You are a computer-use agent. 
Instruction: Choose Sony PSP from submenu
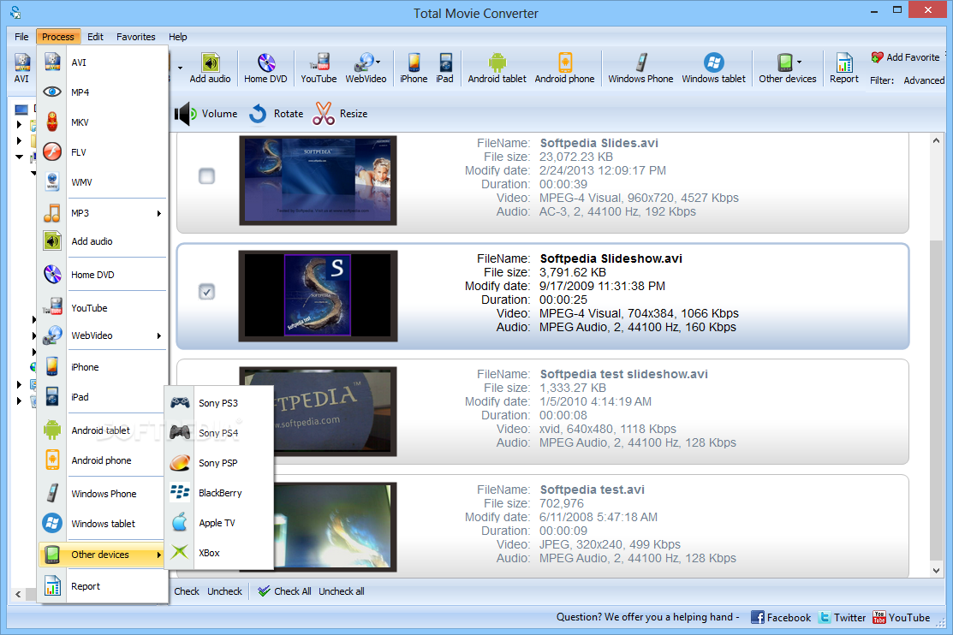pos(219,462)
